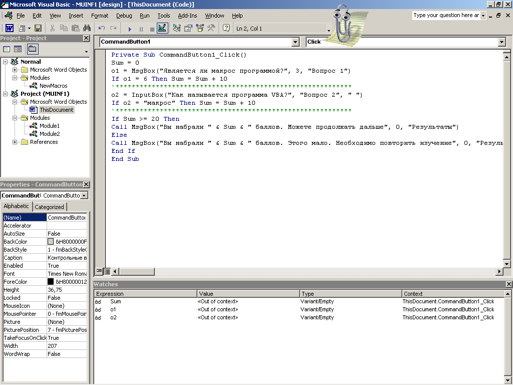Expand Microsoft Word Objects under Normal
The image size is (513, 385).
click(15, 70)
